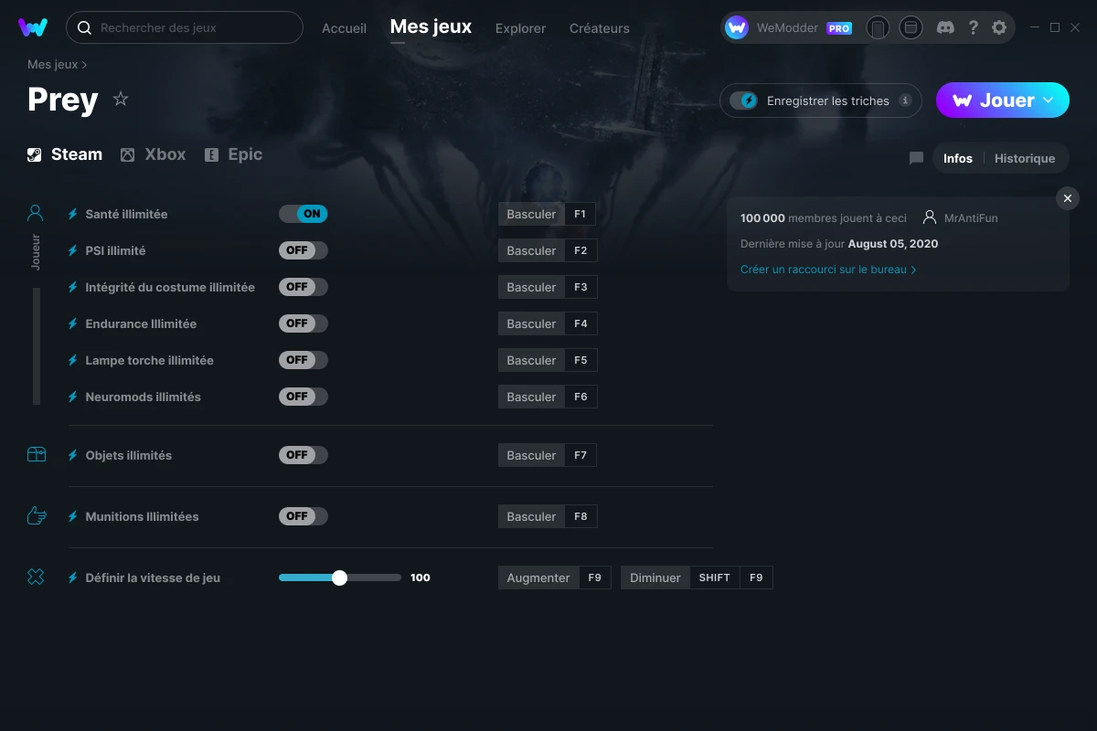Select the Xbox platform tab
This screenshot has height=731, width=1097.
154,154
